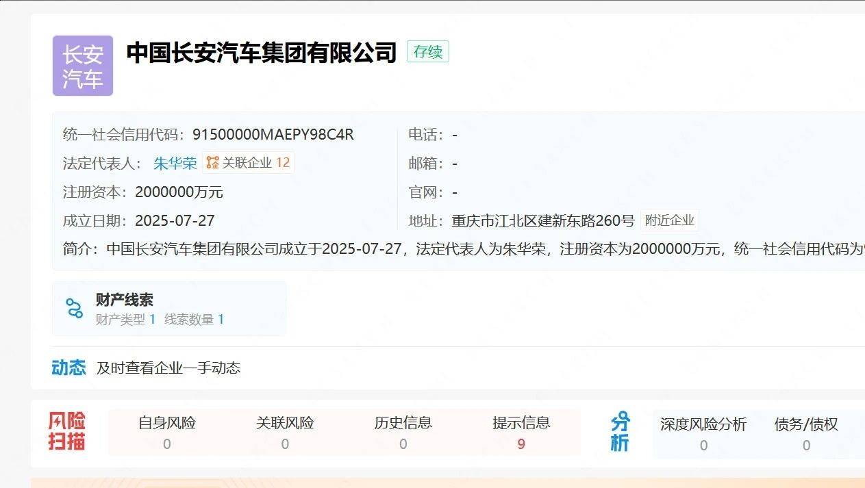Open 关联企业 12 associated companies
Viewport: 865px width, 488px height.
248,163
